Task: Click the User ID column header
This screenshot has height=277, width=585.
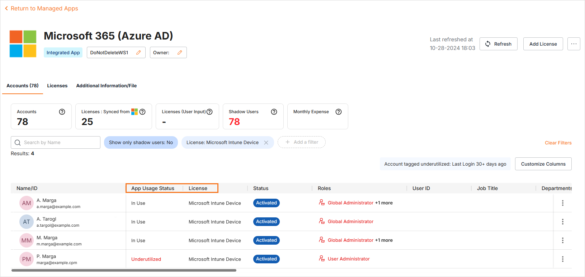Action: click(421, 188)
